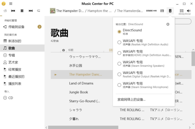Click THE ROLLING artist in シャララ row
195x129 pixels.
tap(132, 110)
